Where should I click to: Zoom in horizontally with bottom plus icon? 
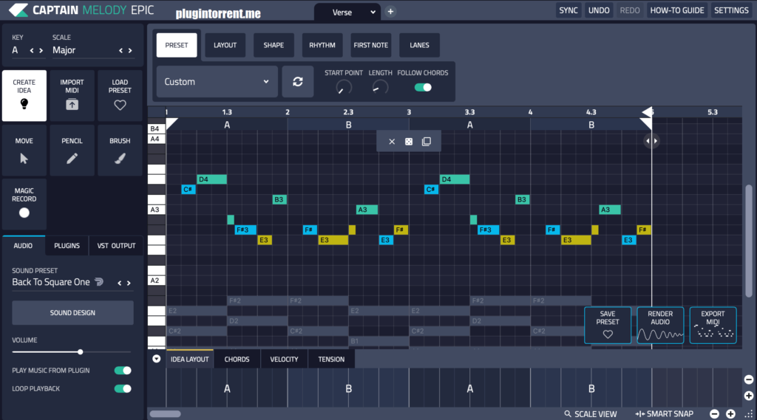tap(730, 414)
